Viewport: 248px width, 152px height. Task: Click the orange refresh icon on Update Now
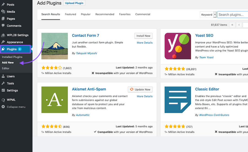pos(132,89)
